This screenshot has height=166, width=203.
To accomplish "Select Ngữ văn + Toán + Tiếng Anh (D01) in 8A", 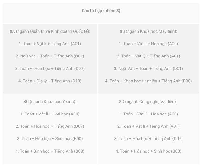I will click(50, 56).
